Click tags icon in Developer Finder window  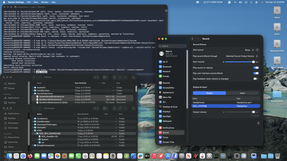click(120, 108)
